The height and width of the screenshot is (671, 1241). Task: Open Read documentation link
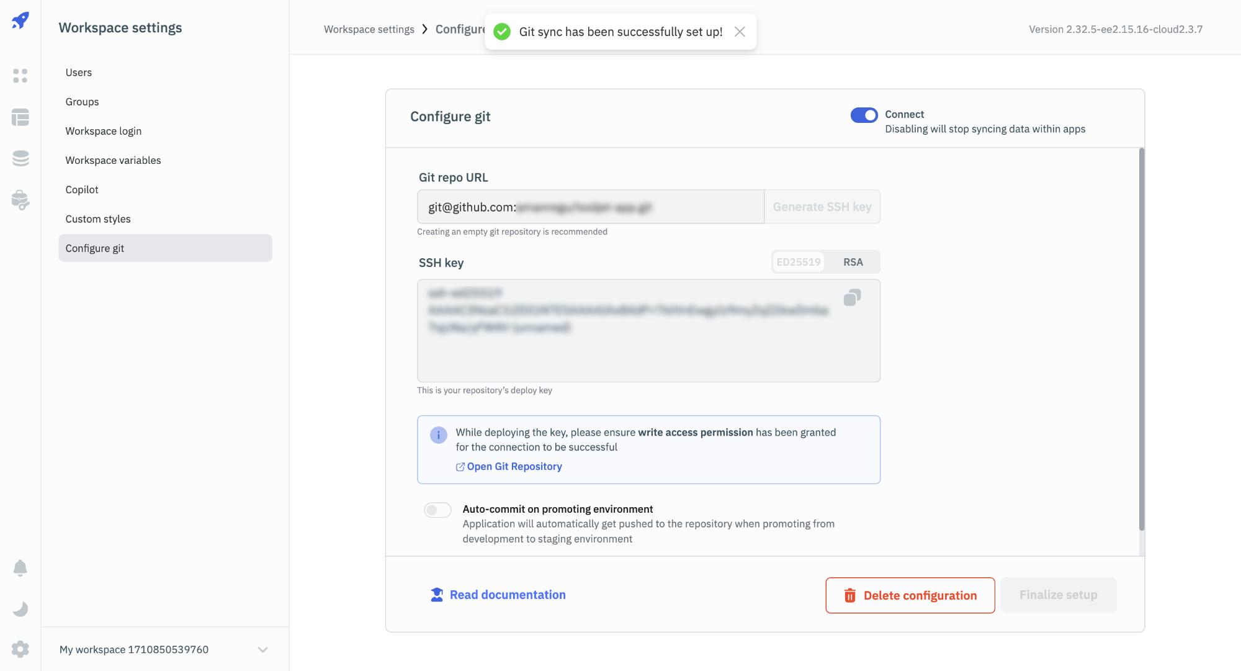click(507, 595)
